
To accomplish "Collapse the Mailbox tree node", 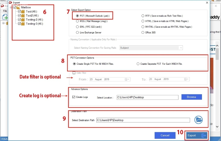I will point(11,7).
